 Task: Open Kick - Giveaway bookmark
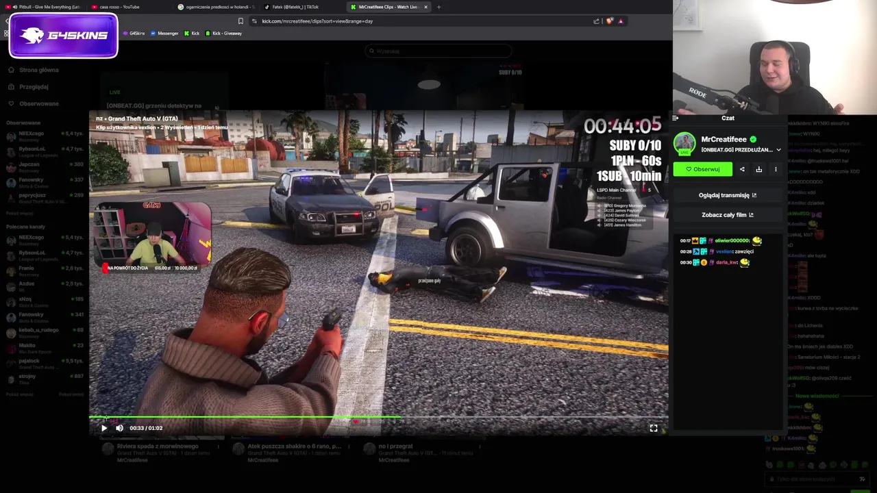[x=223, y=34]
